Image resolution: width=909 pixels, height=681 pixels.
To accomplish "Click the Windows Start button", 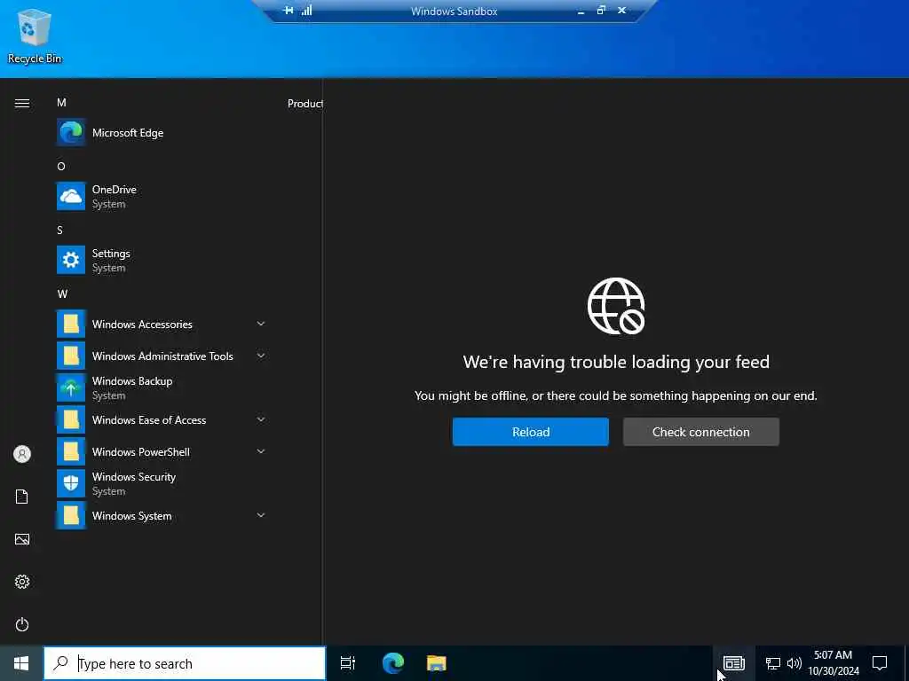I will coord(21,663).
